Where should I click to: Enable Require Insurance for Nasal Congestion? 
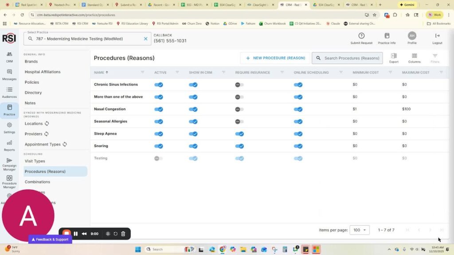click(x=239, y=109)
